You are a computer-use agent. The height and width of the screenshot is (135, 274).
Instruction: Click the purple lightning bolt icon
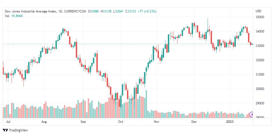pyautogui.click(x=252, y=115)
